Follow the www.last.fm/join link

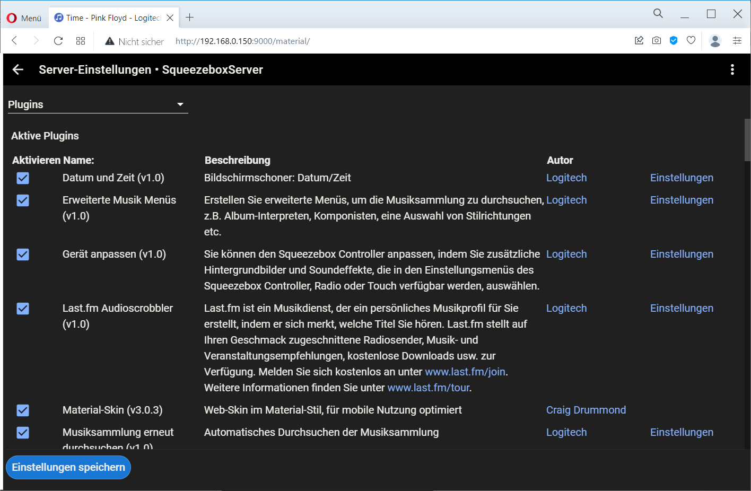(x=465, y=372)
